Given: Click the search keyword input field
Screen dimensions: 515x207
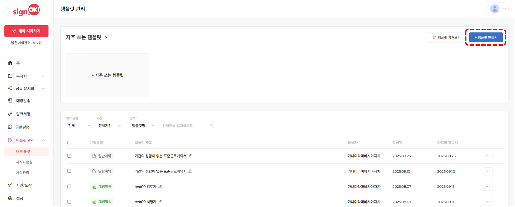Looking at the screenshot, I should (x=185, y=126).
